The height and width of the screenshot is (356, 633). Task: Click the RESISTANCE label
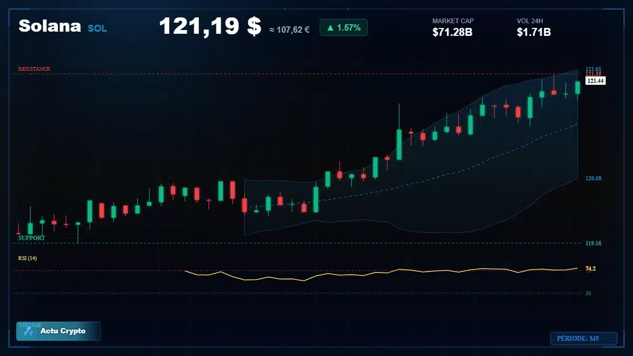pyautogui.click(x=34, y=69)
